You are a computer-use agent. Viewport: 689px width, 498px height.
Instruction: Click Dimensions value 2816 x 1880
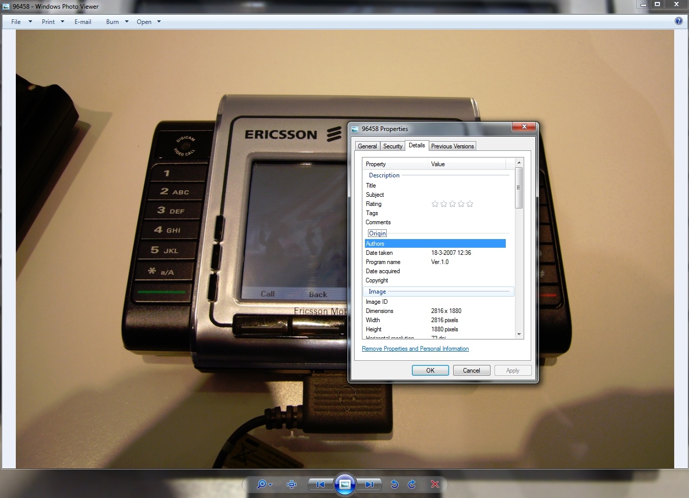[x=446, y=311]
